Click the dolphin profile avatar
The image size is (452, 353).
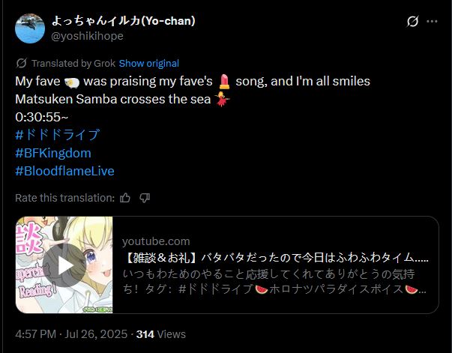click(x=30, y=28)
